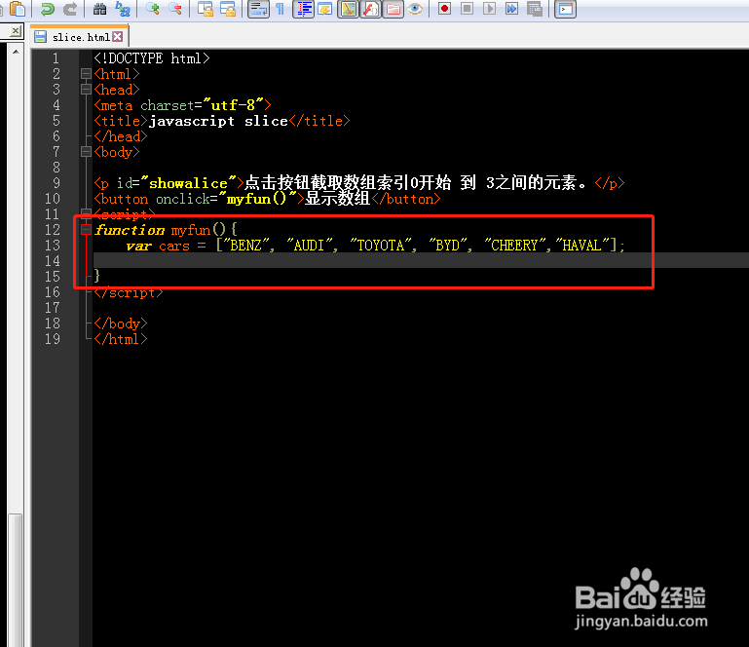Click the left panel scrollbar thumb
This screenshot has width=749, height=647.
(x=16, y=580)
